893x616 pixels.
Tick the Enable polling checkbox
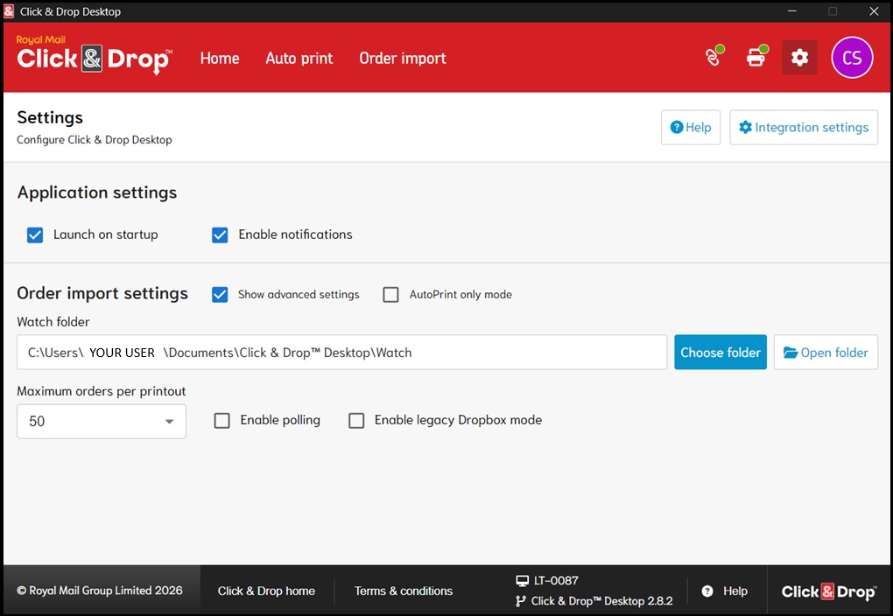point(222,421)
